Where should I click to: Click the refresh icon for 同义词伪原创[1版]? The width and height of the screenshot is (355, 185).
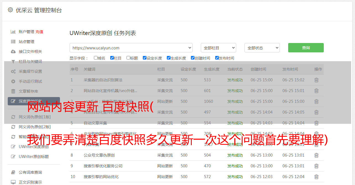(13, 117)
